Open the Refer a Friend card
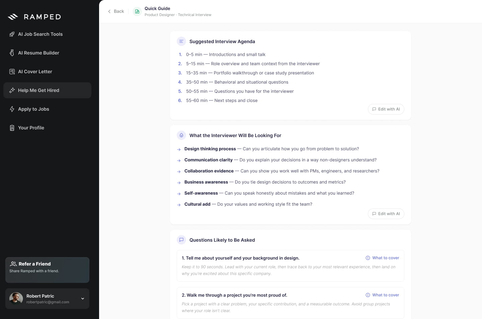The image size is (482, 319). coord(47,270)
